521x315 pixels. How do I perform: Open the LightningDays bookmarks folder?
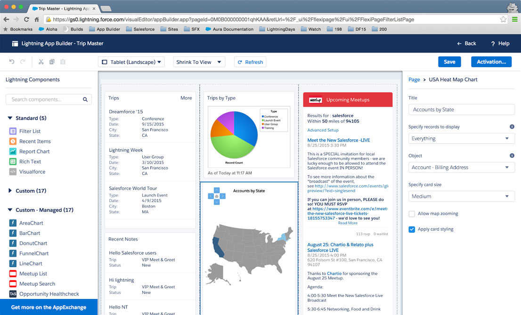(x=277, y=29)
